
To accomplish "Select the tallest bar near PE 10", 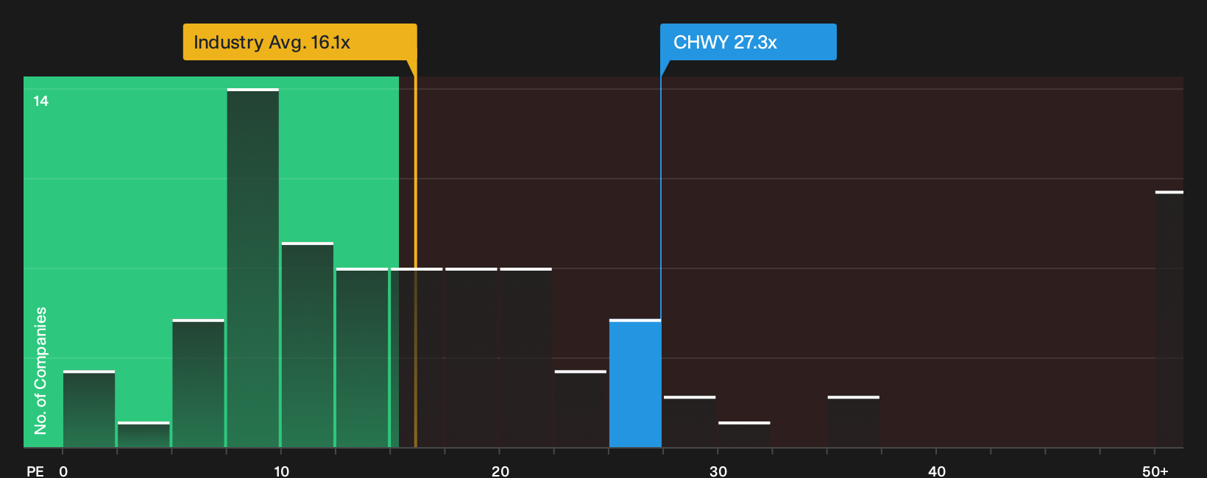I will coord(253,268).
